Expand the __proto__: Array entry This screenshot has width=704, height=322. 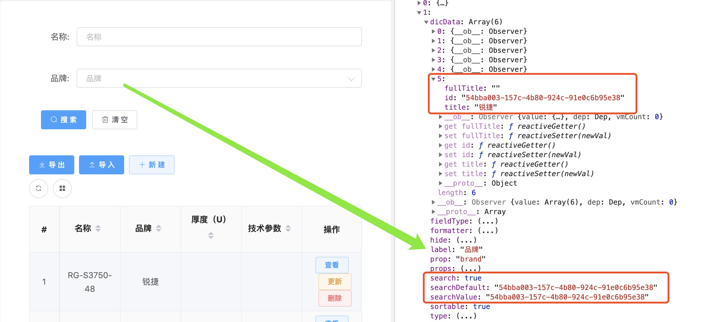pyautogui.click(x=433, y=212)
